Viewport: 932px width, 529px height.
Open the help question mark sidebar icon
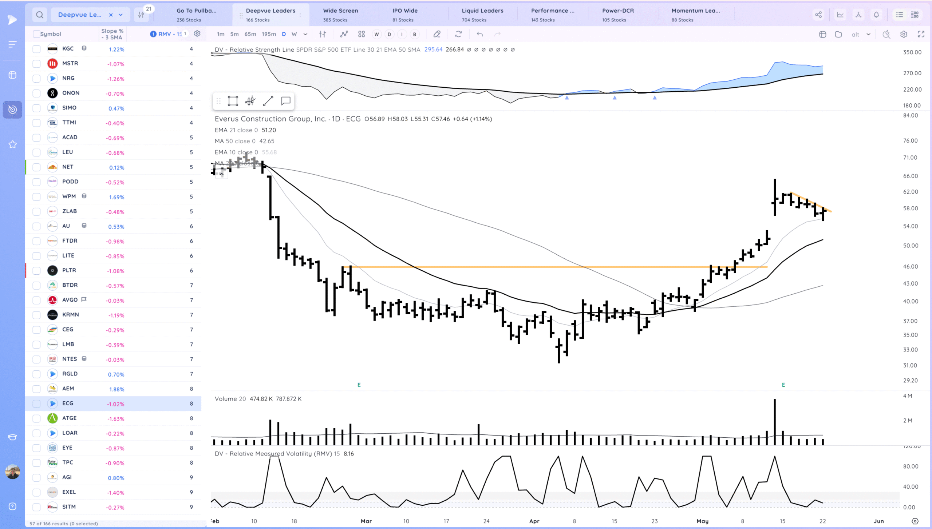pos(12,506)
